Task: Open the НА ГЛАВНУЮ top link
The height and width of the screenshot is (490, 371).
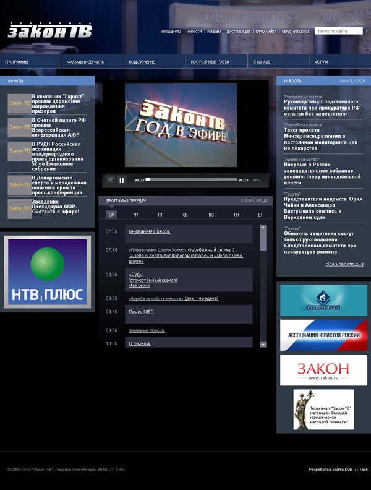Action: [171, 32]
